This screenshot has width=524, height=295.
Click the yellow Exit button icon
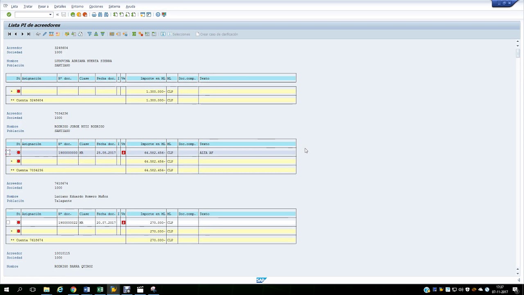[x=79, y=15]
